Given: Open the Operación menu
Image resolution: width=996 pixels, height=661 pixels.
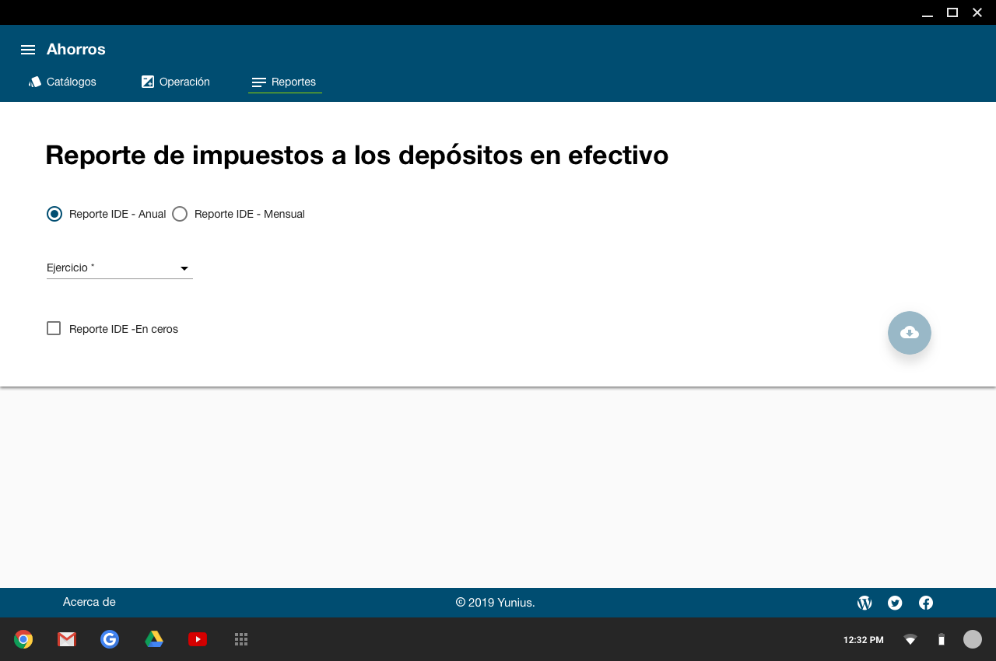Looking at the screenshot, I should coord(176,82).
